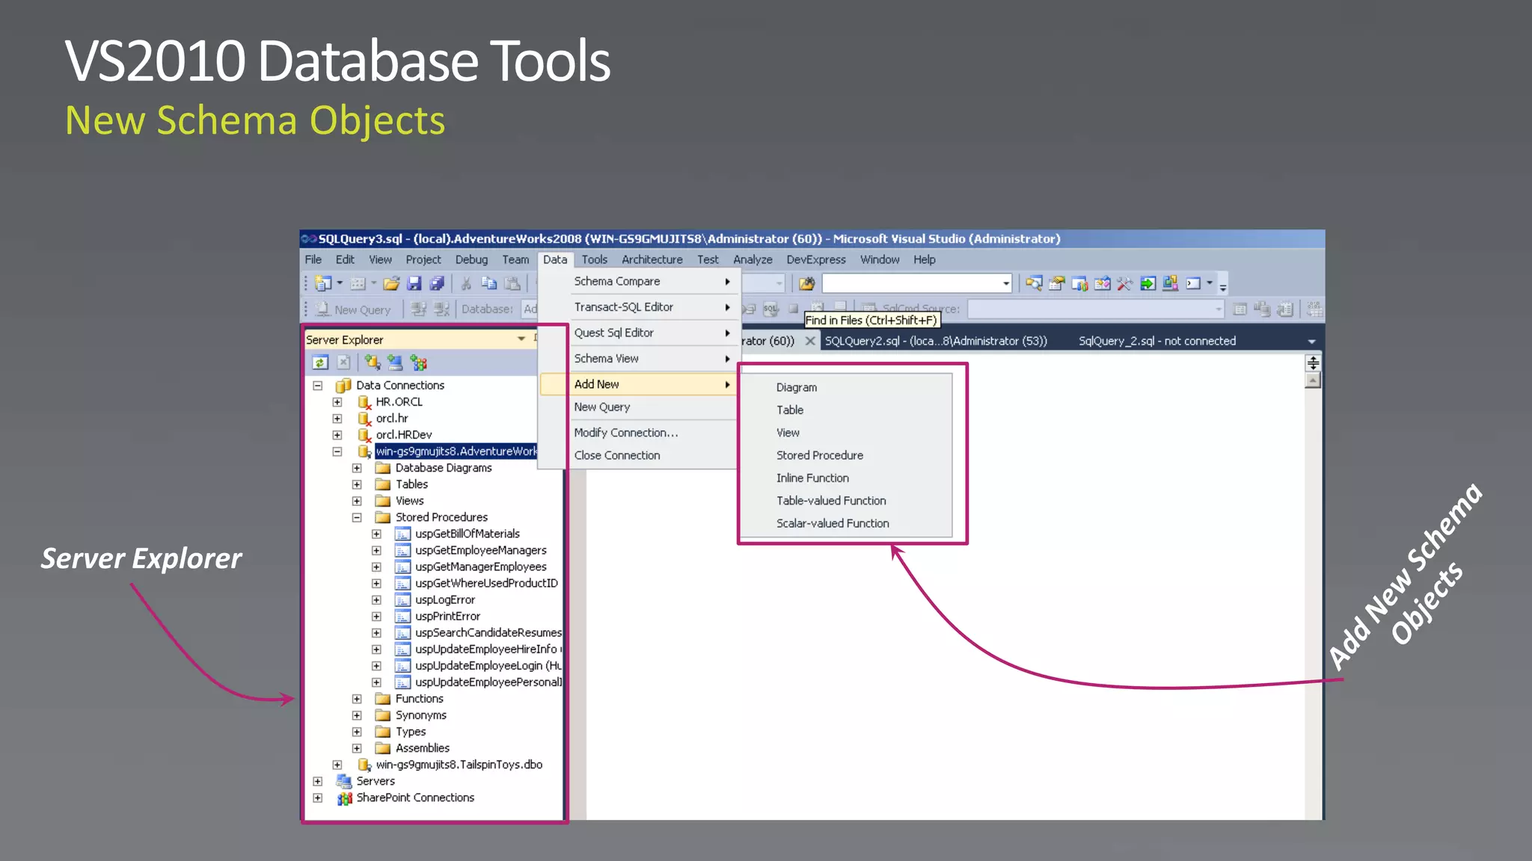
Task: Collapse the Data Connections node
Action: coord(318,386)
